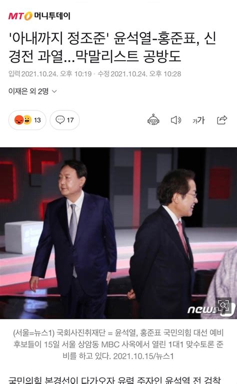
Task: Tap the article body paragraph starting 국민의힘
Action: point(115,379)
